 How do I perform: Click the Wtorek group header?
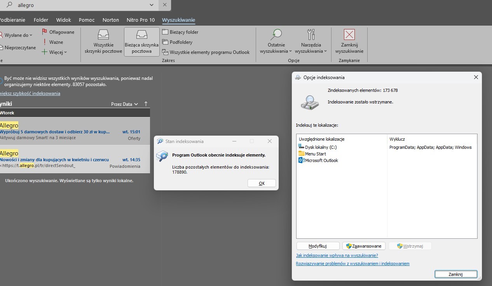click(x=75, y=113)
